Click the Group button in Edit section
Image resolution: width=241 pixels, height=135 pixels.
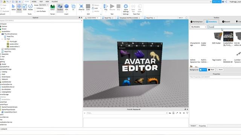tap(95, 5)
